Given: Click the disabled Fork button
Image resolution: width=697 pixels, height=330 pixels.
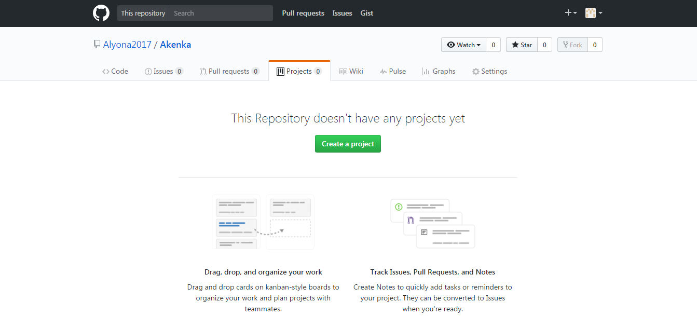Looking at the screenshot, I should [572, 45].
